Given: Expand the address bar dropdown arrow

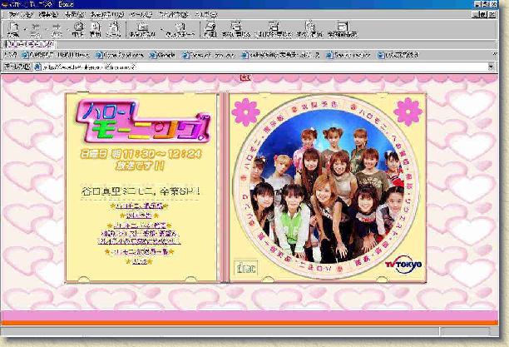Looking at the screenshot, I should tap(492, 67).
